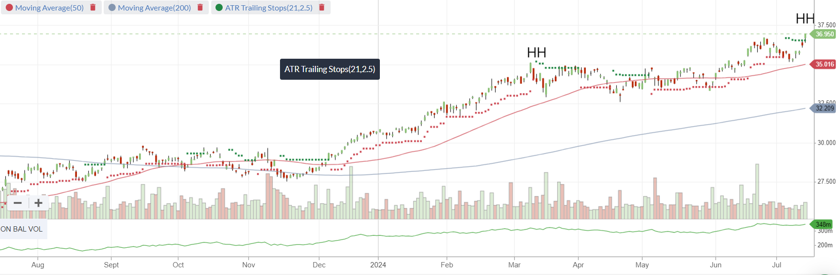
Task: Select the HH annotation near July
Action: (805, 19)
